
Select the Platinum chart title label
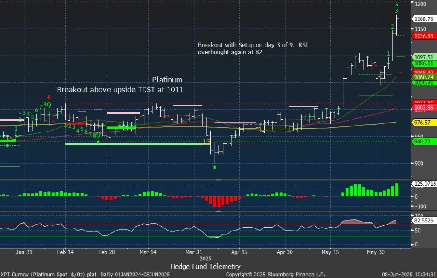[167, 80]
